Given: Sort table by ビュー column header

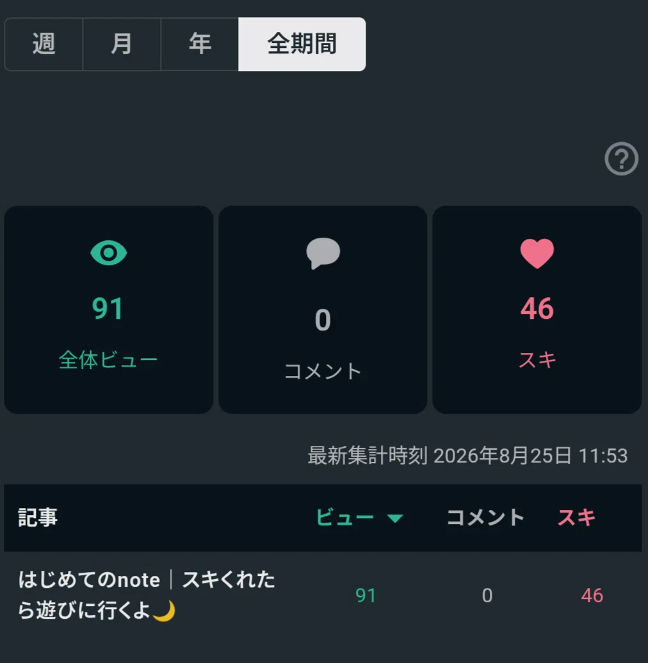Looking at the screenshot, I should click(x=345, y=518).
